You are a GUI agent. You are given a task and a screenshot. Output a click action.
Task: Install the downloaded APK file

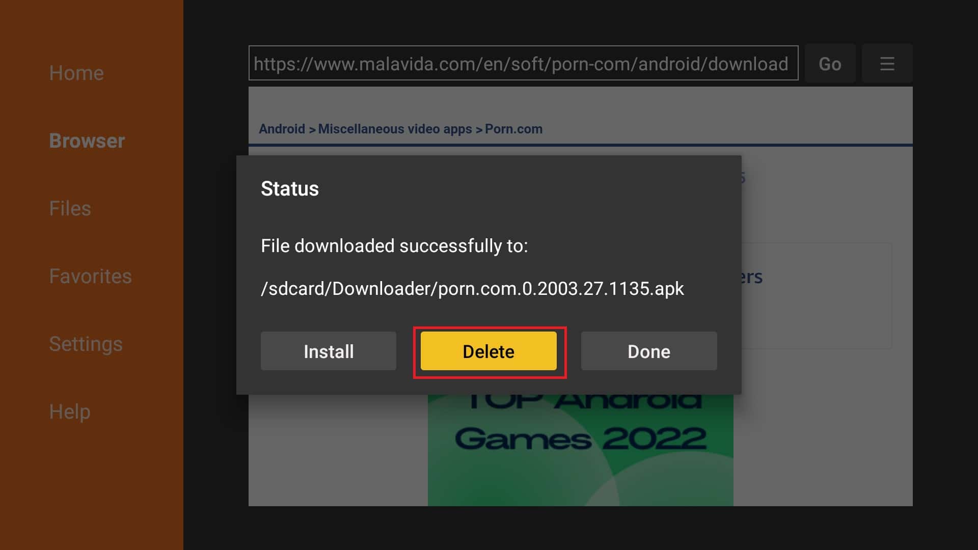coord(329,351)
